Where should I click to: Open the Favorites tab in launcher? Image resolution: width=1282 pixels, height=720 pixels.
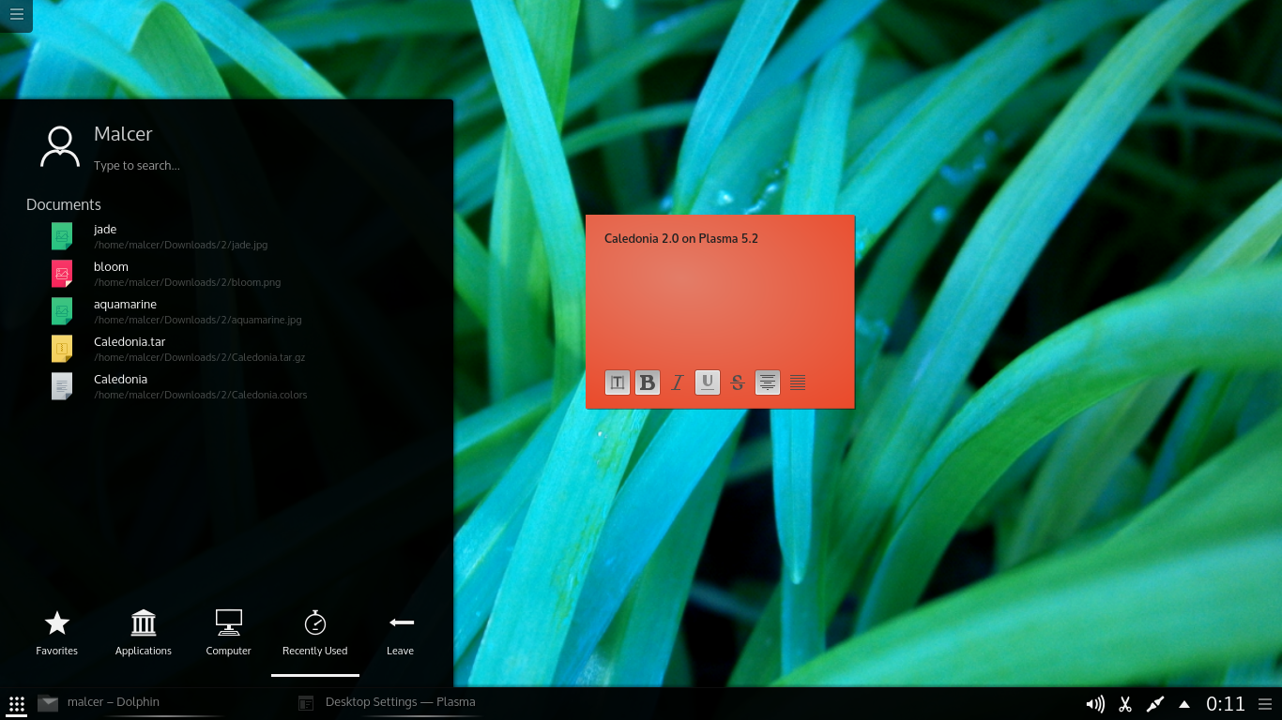[x=57, y=633]
